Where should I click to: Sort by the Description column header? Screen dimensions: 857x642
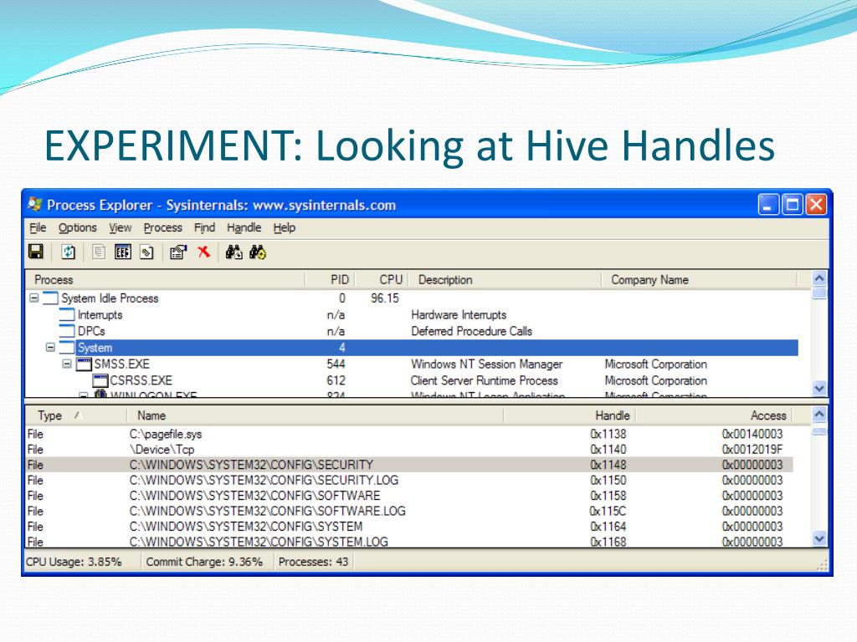tap(505, 279)
